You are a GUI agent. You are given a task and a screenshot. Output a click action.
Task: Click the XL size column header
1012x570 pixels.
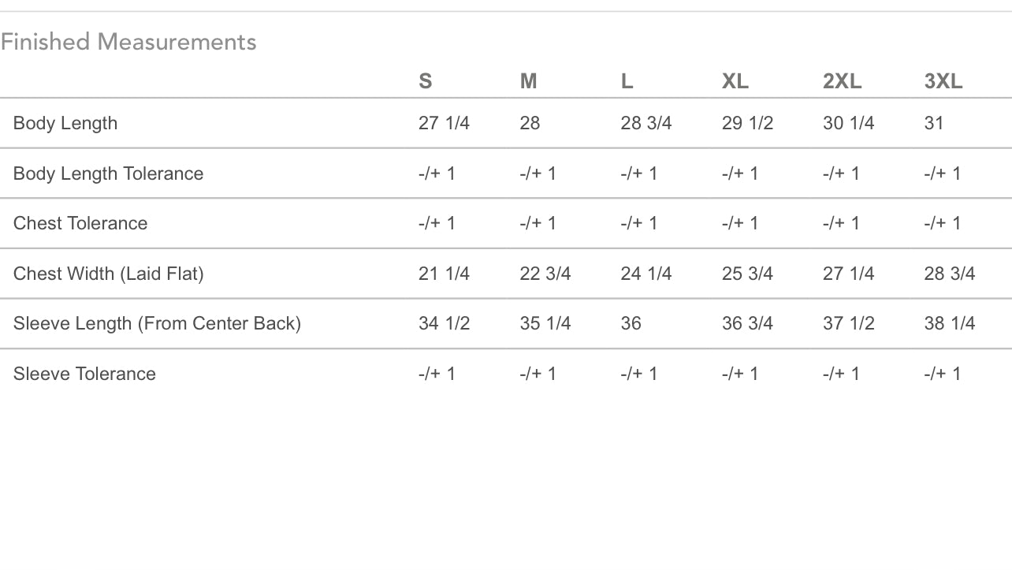[735, 81]
